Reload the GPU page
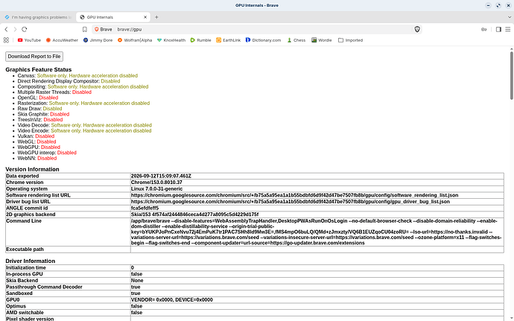Screen dimensions: 514x321 25,29
